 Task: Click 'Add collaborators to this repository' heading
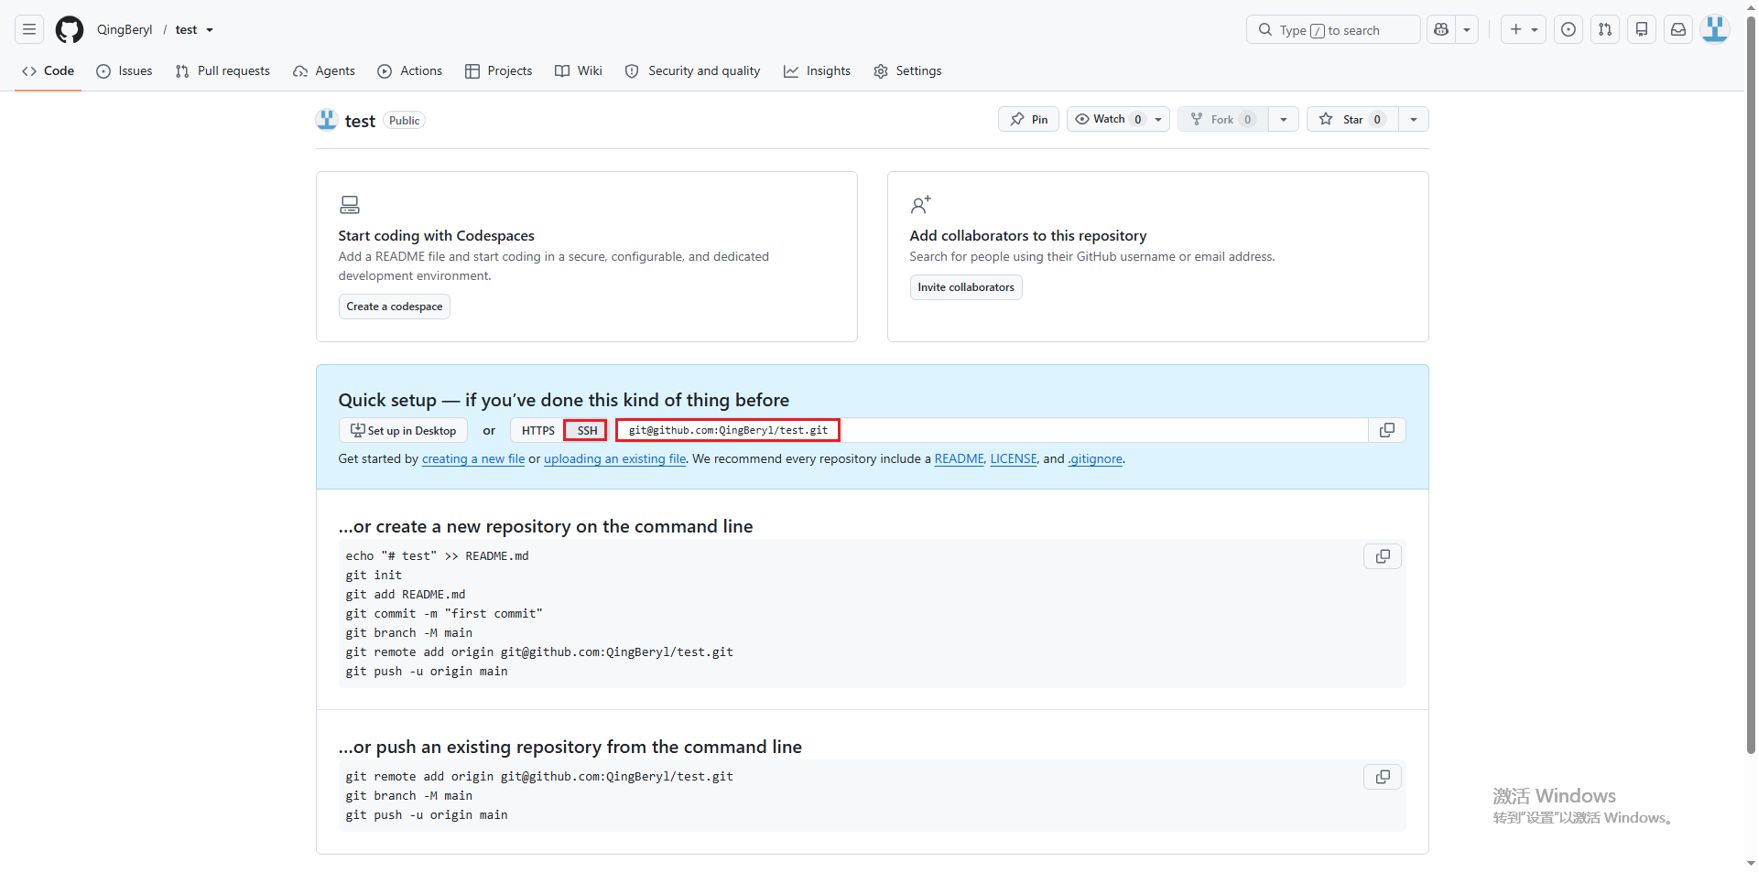click(x=1028, y=235)
